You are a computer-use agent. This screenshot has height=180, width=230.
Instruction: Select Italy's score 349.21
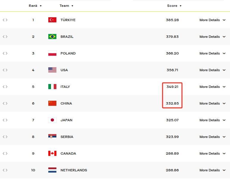pyautogui.click(x=172, y=87)
